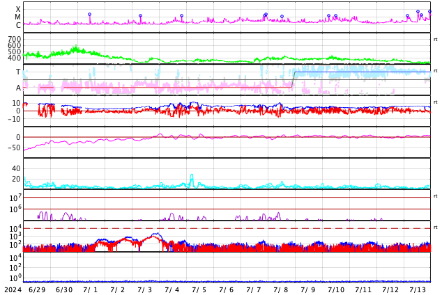Viewport: 442px width, 295px height.
Task: Click the 6/29 date label on time axis
Action: [36, 289]
